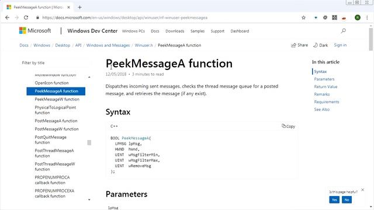Select PeekMessageA function in sidebar
This screenshot has height=210, width=374.
(x=56, y=91)
